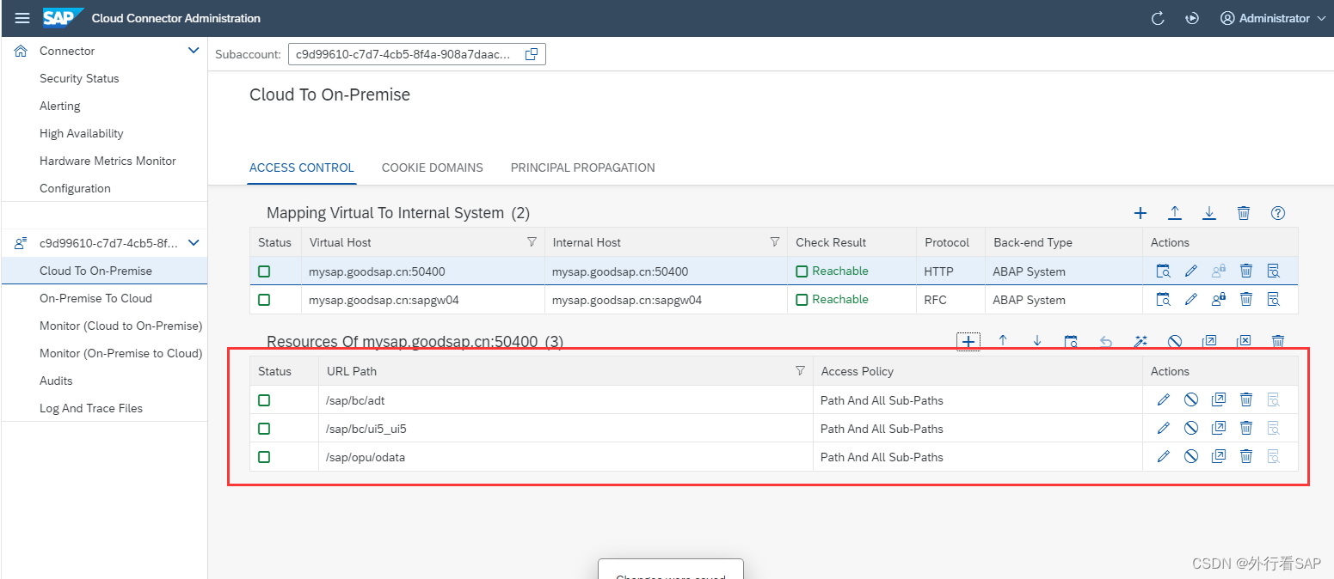This screenshot has height=579, width=1334.
Task: Switch to the ACCESS CONTROL tab
Action: click(x=302, y=168)
